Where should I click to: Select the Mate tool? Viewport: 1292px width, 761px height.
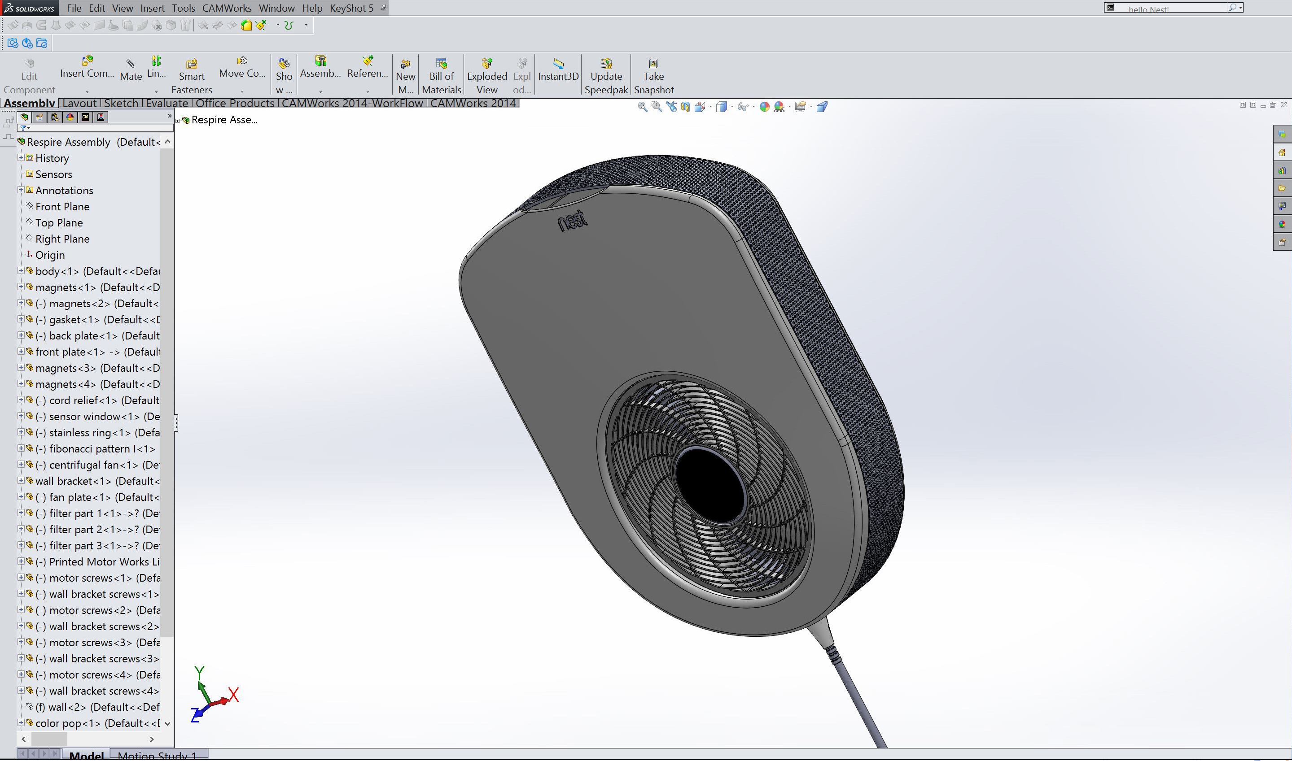click(x=131, y=72)
